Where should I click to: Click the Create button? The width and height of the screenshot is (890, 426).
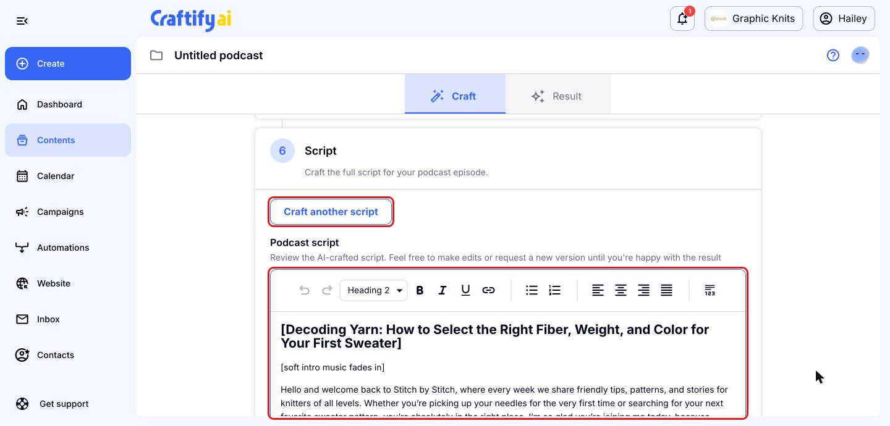(68, 64)
